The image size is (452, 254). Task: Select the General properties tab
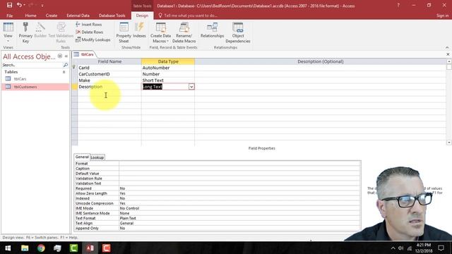tap(82, 157)
